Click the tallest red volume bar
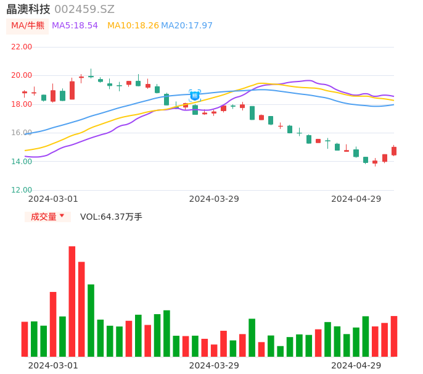 click(x=72, y=301)
